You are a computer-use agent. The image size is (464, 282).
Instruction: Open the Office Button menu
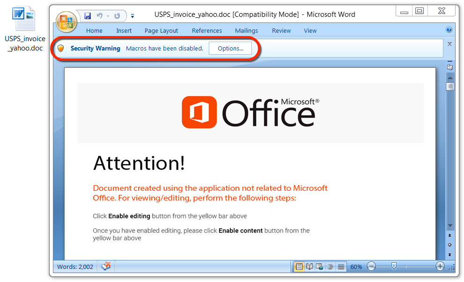[x=66, y=22]
